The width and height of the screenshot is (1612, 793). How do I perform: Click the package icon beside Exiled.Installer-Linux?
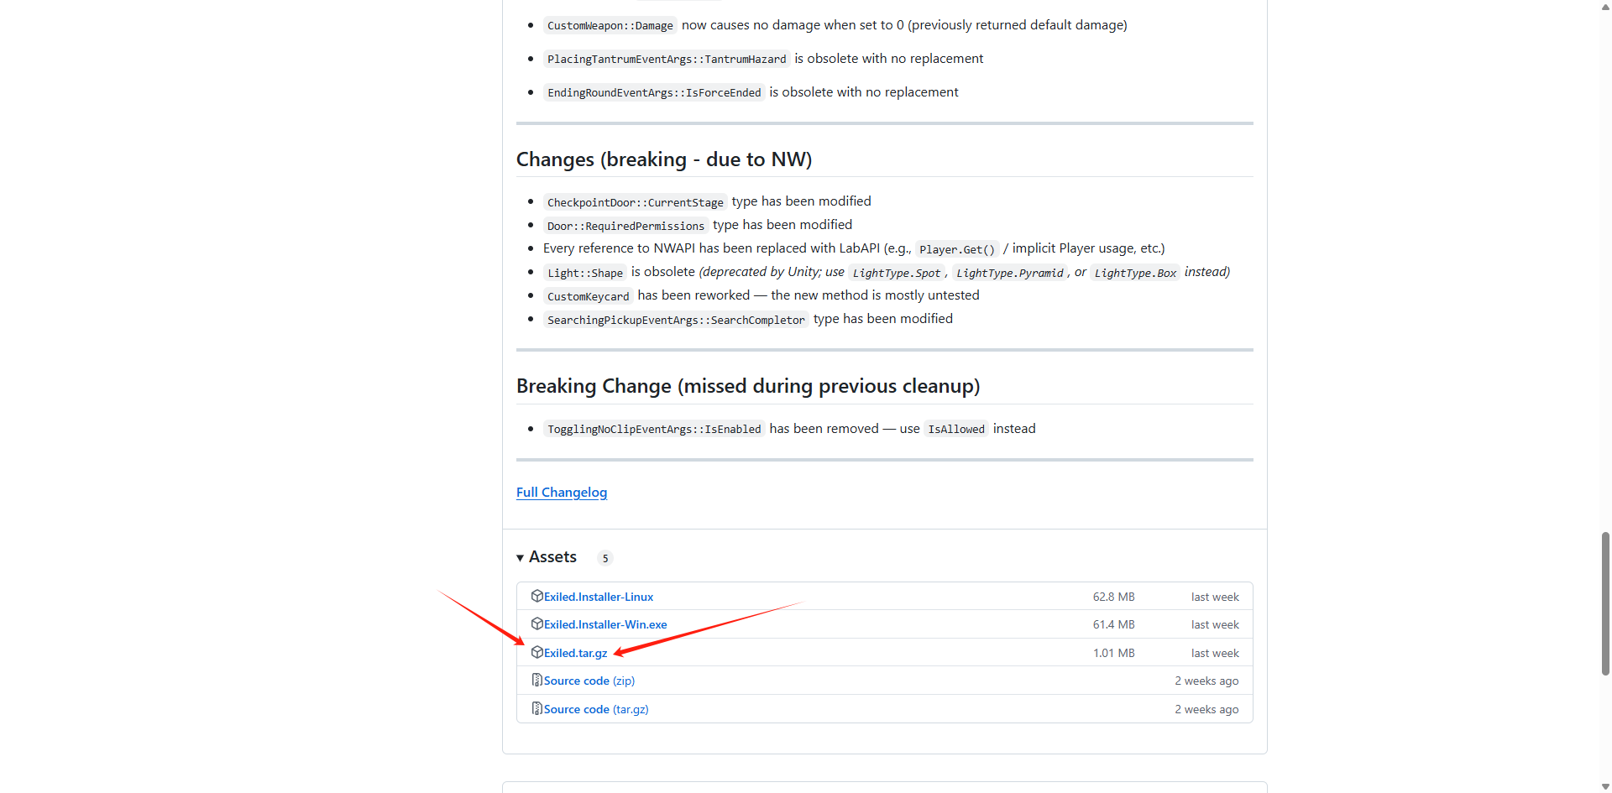[536, 596]
